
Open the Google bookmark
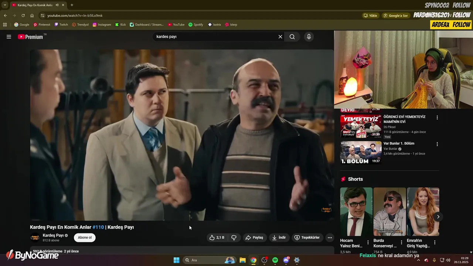tap(22, 25)
